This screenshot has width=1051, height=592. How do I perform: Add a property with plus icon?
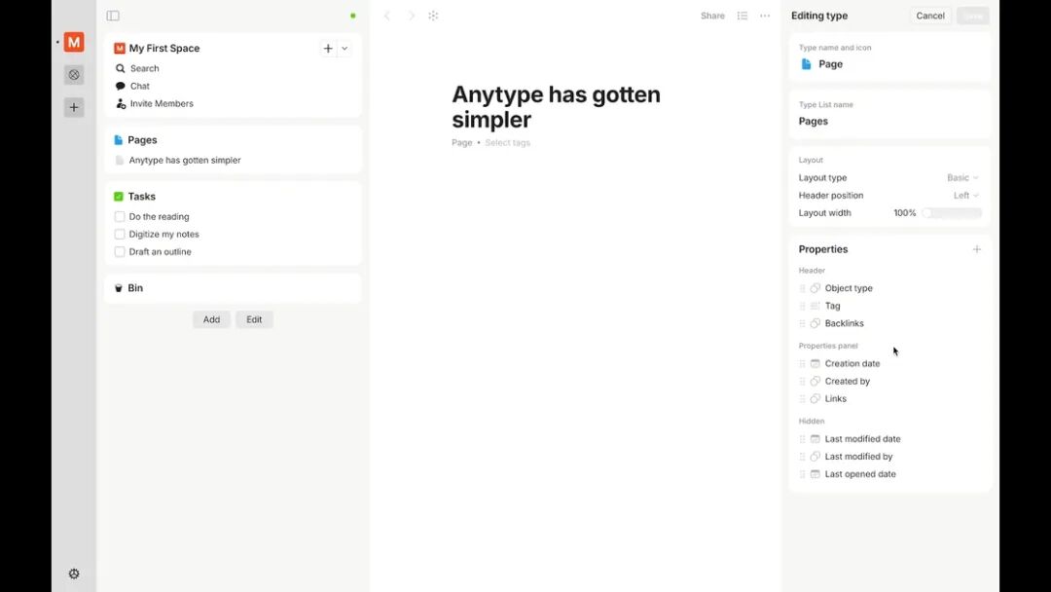pyautogui.click(x=977, y=249)
